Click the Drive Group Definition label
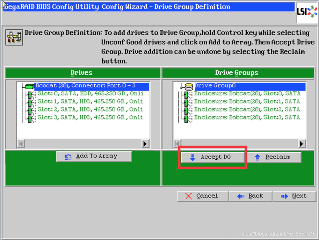 (x=63, y=33)
